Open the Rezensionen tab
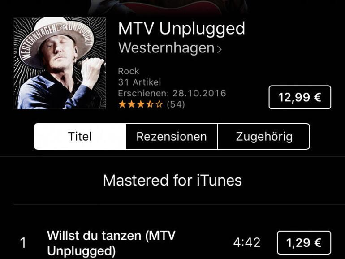The width and height of the screenshot is (345, 259). 172,136
